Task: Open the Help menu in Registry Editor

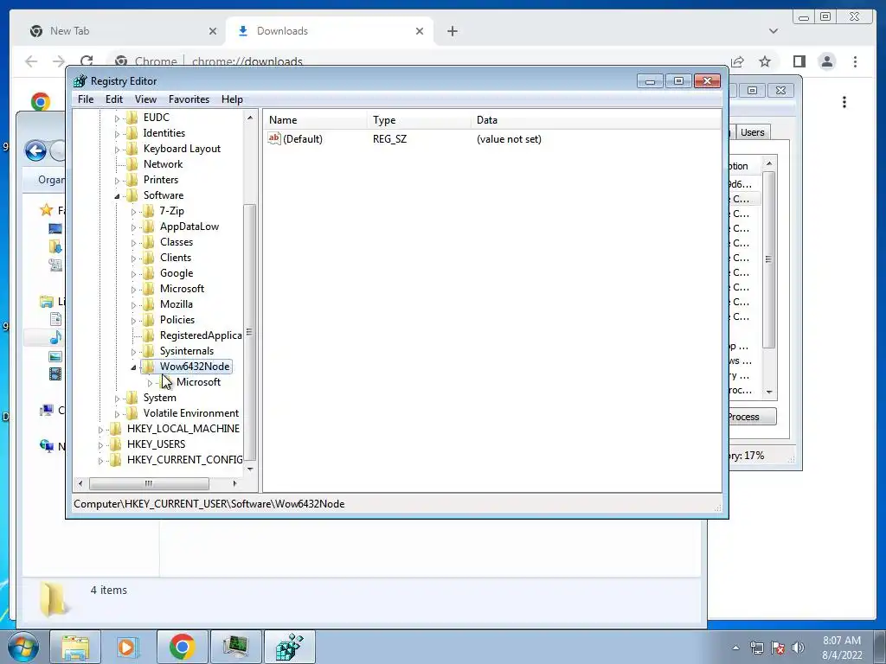Action: pyautogui.click(x=232, y=99)
